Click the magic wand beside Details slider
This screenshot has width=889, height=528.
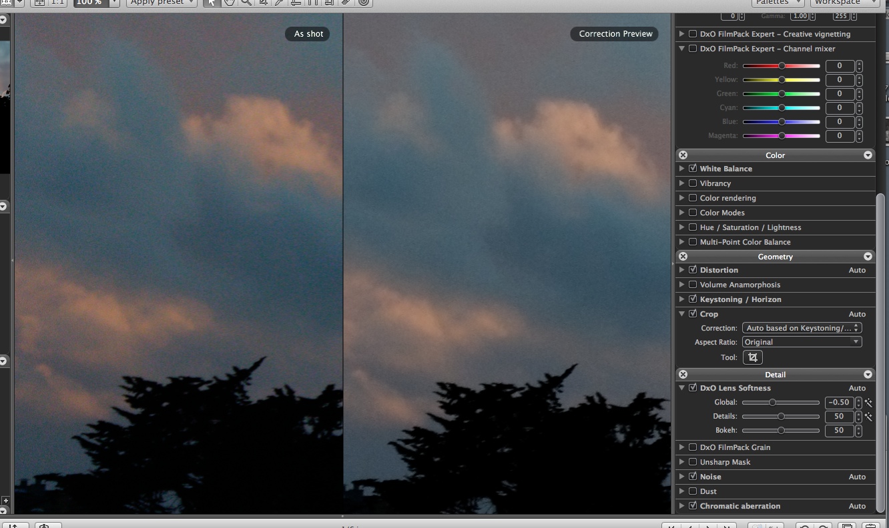868,417
